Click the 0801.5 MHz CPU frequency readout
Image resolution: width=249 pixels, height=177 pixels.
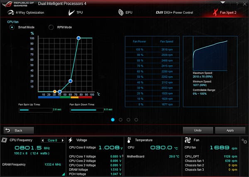(x=32, y=148)
